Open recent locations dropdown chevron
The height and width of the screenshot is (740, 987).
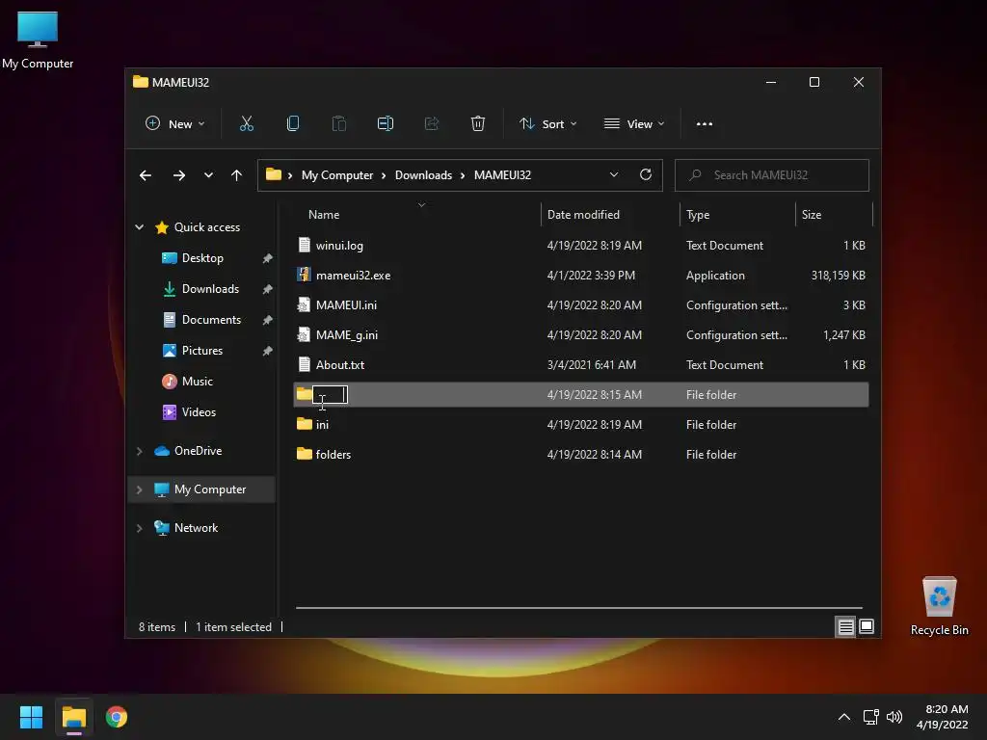[x=208, y=175]
